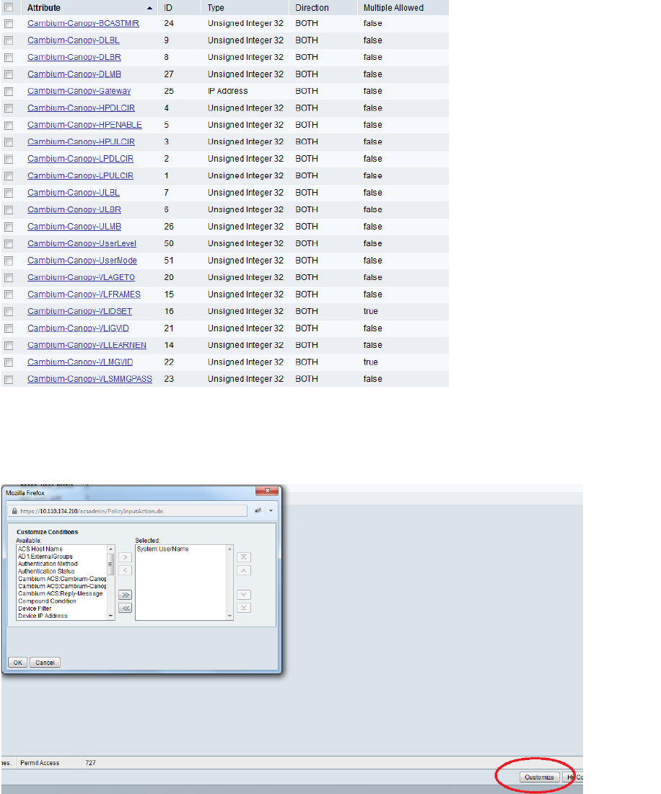Open the dropdown arrow next to the URL bar
The height and width of the screenshot is (794, 661).
(271, 510)
